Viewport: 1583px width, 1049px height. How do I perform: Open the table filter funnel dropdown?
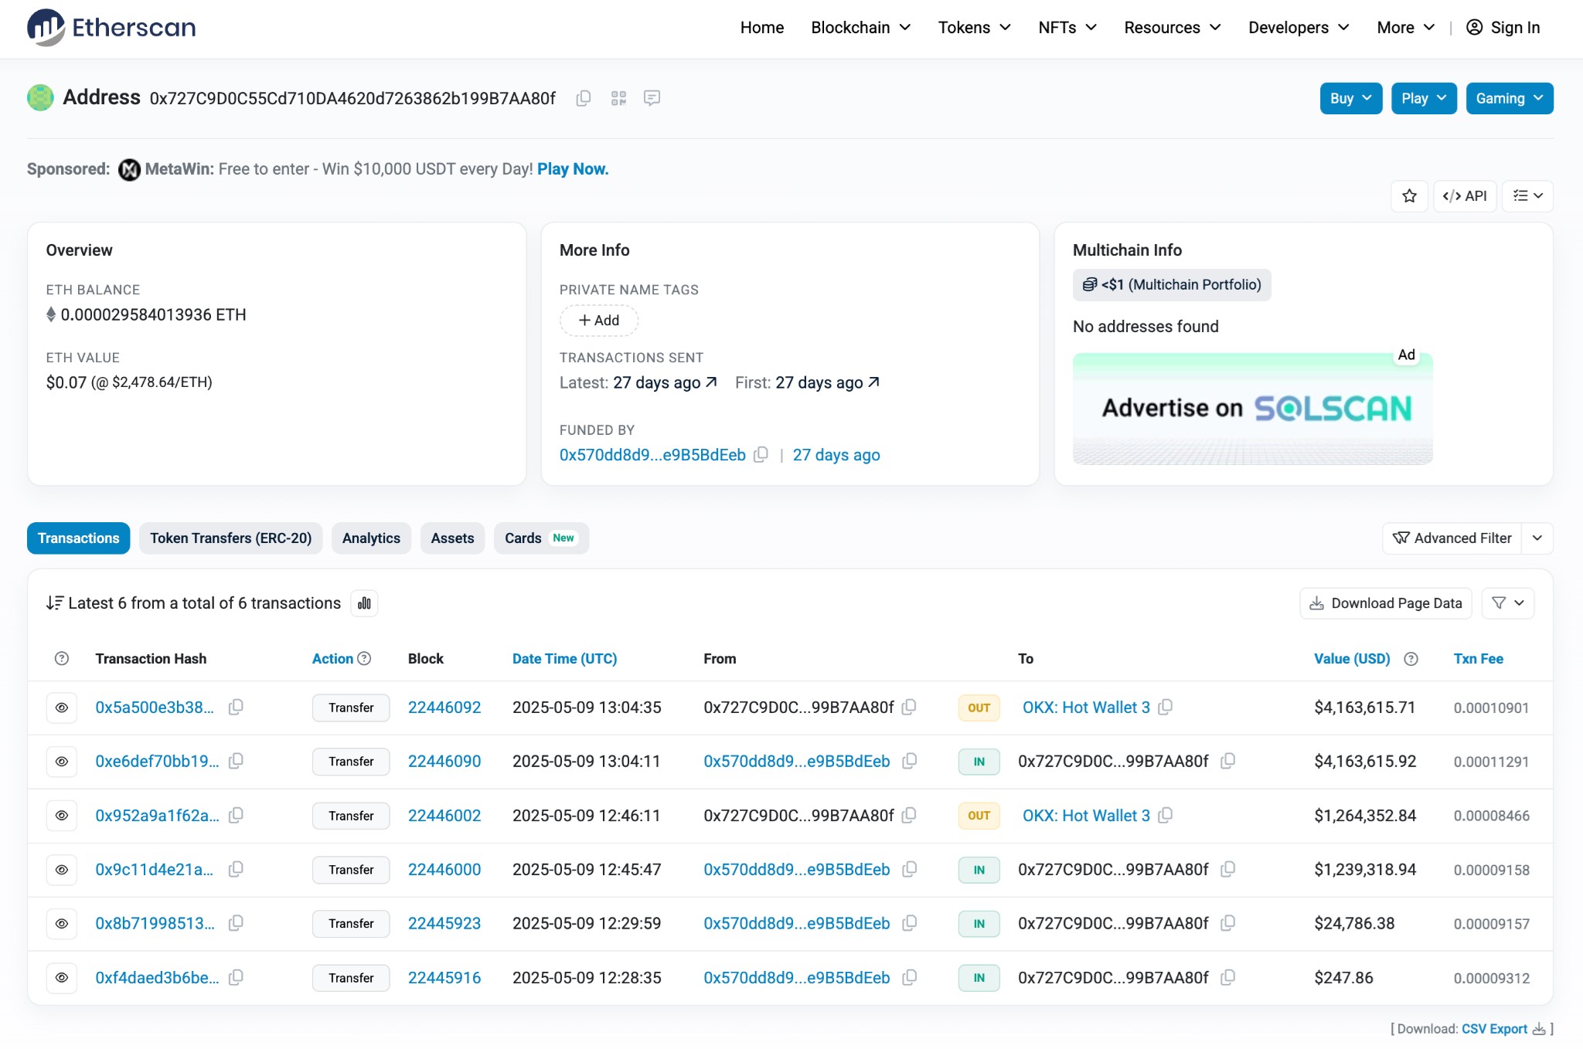point(1508,603)
